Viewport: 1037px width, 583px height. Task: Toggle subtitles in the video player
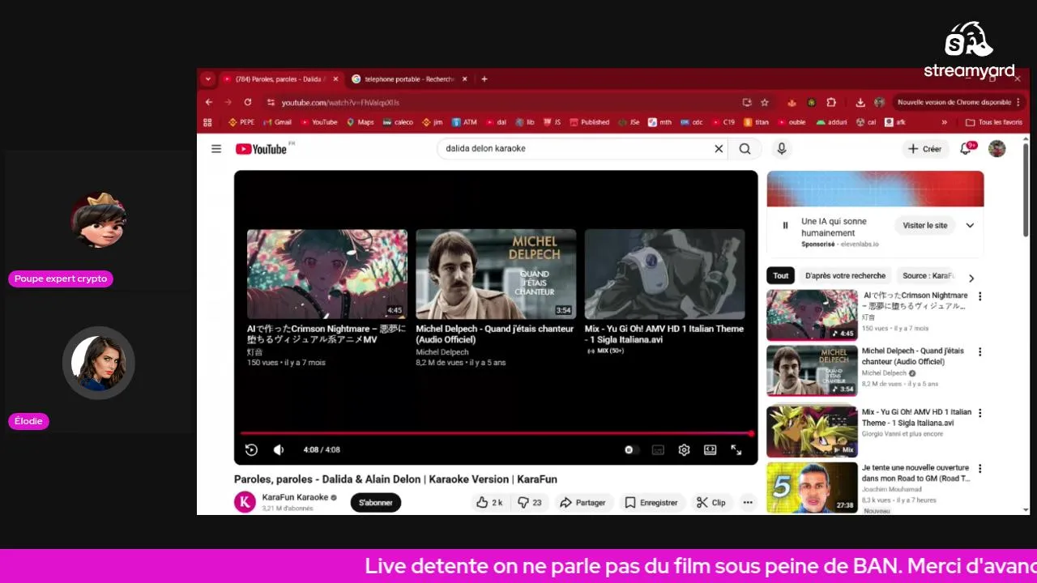pos(658,450)
